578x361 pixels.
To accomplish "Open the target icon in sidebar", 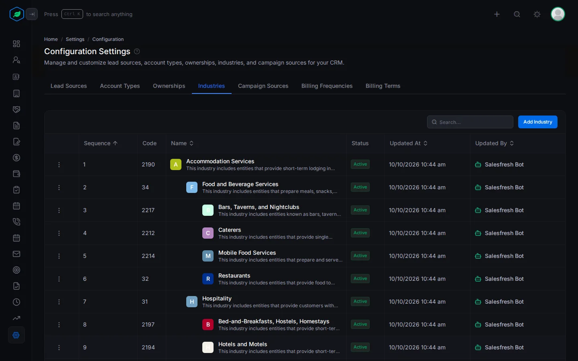I will pyautogui.click(x=16, y=270).
